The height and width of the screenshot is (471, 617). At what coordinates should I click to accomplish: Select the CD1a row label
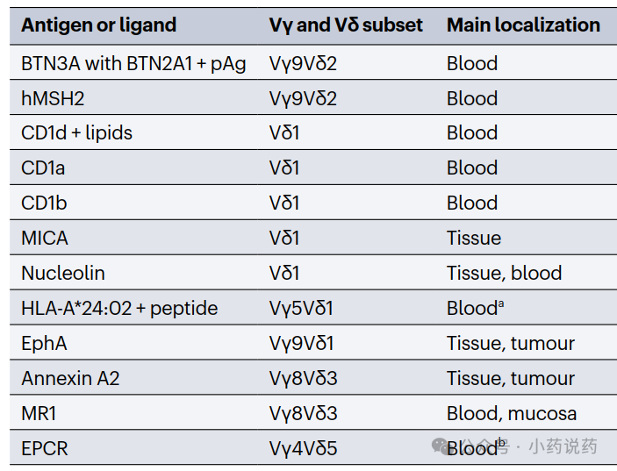[42, 168]
